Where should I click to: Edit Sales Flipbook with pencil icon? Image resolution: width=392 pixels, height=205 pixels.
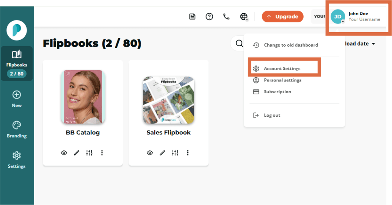(x=162, y=153)
